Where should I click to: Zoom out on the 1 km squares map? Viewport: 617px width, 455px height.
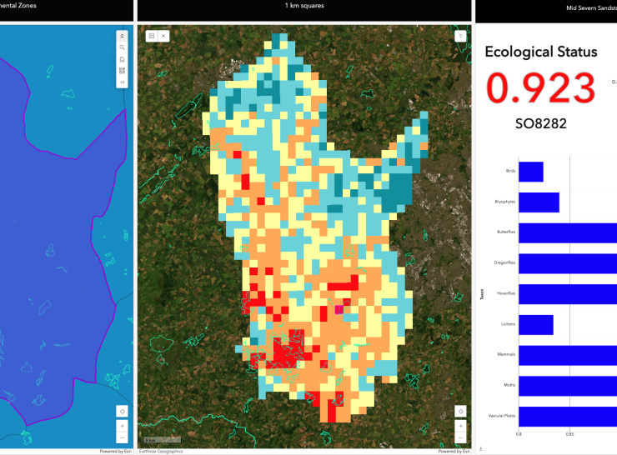[x=459, y=437]
